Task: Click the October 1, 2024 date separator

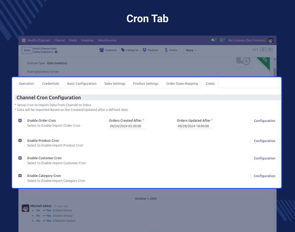Action: pyautogui.click(x=146, y=199)
